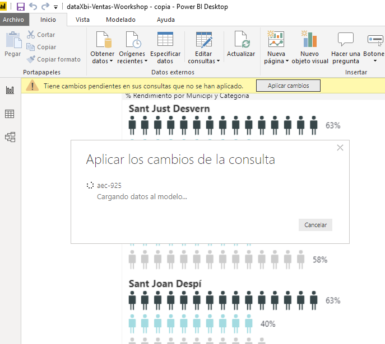Open the Report view in sidebar
Screen dimensions: 385x344
click(10, 90)
